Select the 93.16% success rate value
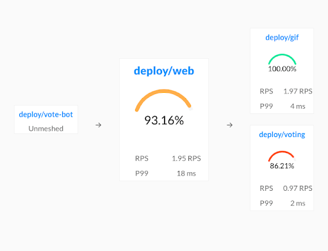328x251 pixels. 164,120
